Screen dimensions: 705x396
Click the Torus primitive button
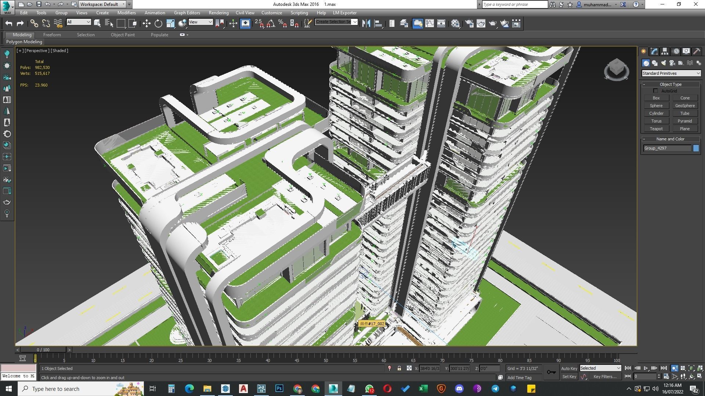click(656, 121)
